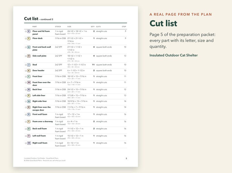Click the cut list page preview
Viewport: 232px width, 173px height.
pyautogui.click(x=75, y=87)
